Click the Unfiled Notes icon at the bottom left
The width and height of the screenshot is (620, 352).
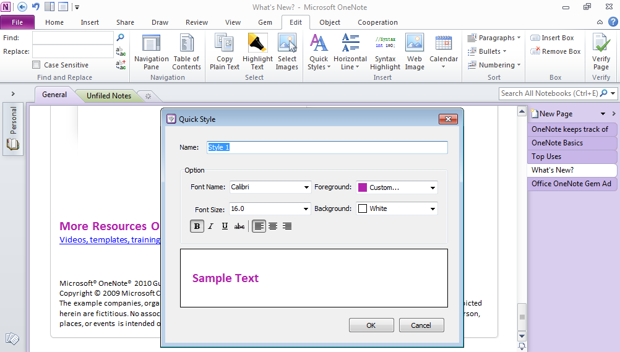point(12,338)
